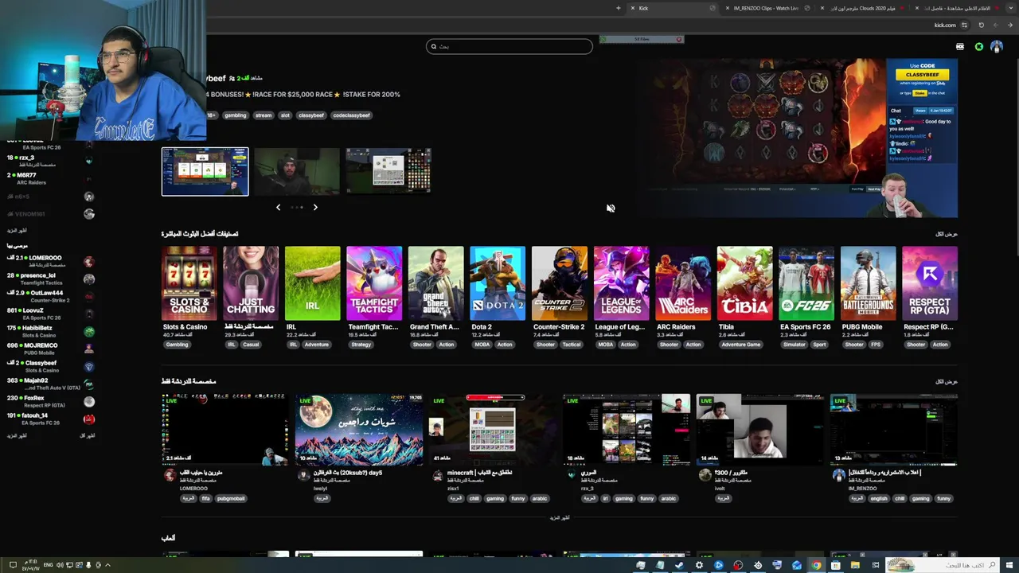Screen dimensions: 1019x573
Task: Open site settings icon beside kick.com address
Action: pyautogui.click(x=964, y=25)
